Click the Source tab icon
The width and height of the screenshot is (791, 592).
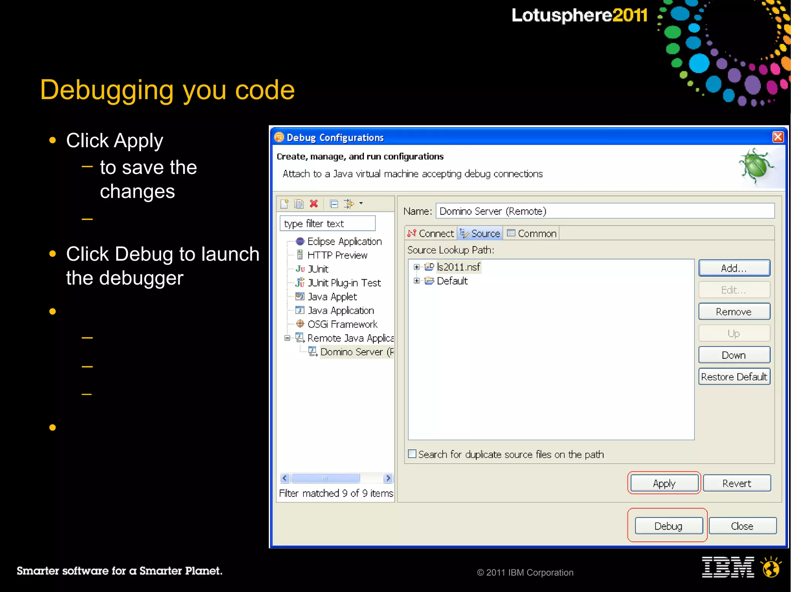pos(464,233)
